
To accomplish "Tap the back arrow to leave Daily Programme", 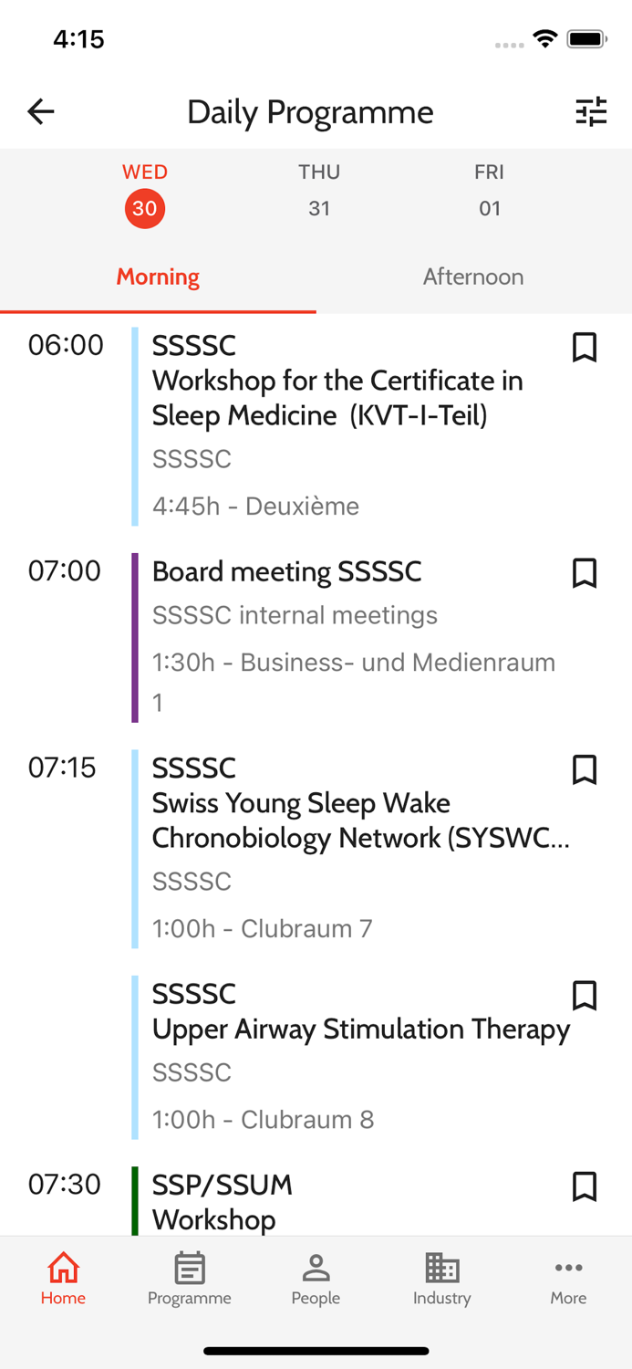I will (40, 111).
